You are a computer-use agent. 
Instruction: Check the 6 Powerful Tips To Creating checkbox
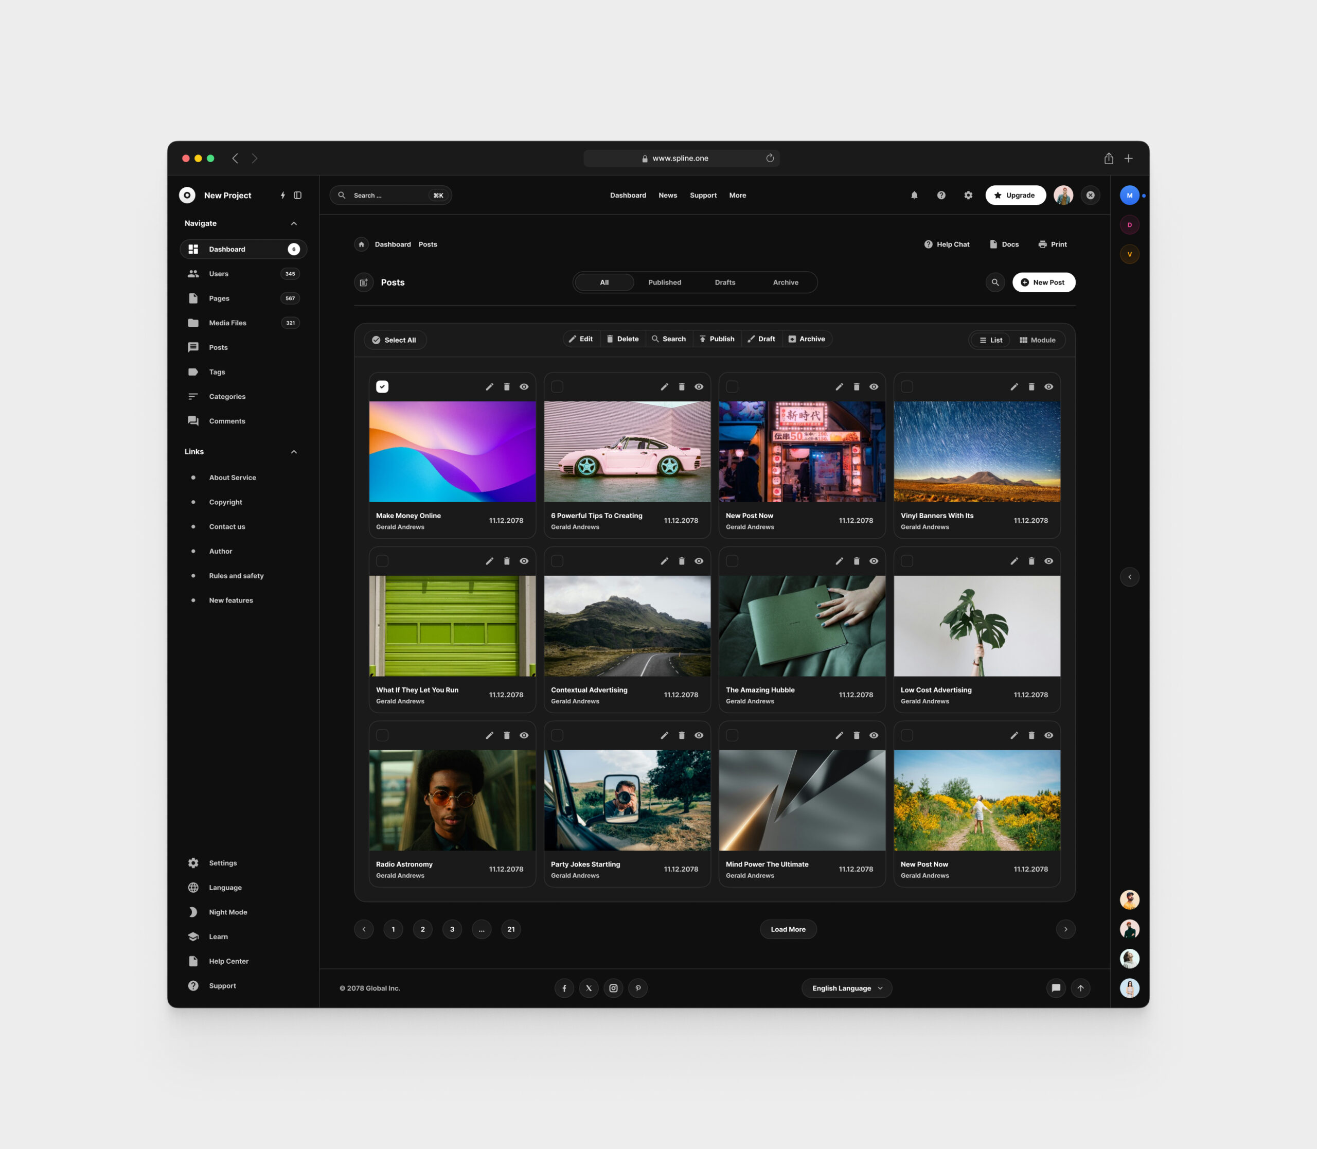557,386
